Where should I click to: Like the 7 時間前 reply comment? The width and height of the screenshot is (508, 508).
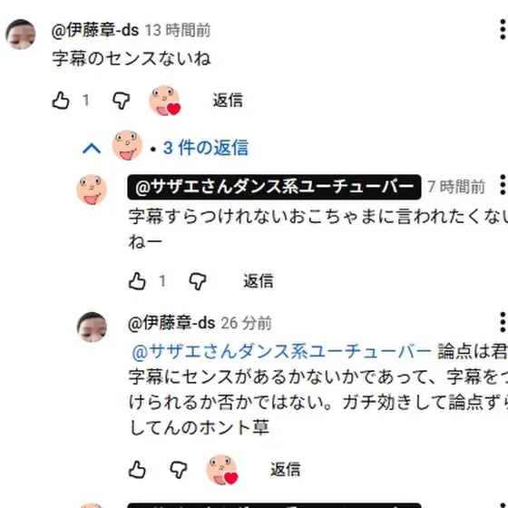click(137, 281)
